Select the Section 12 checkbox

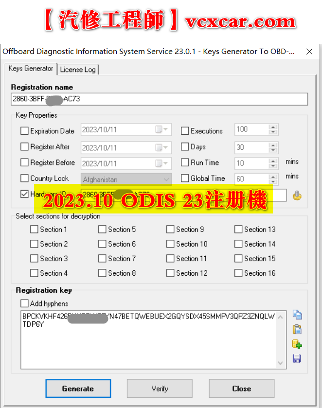click(x=170, y=273)
